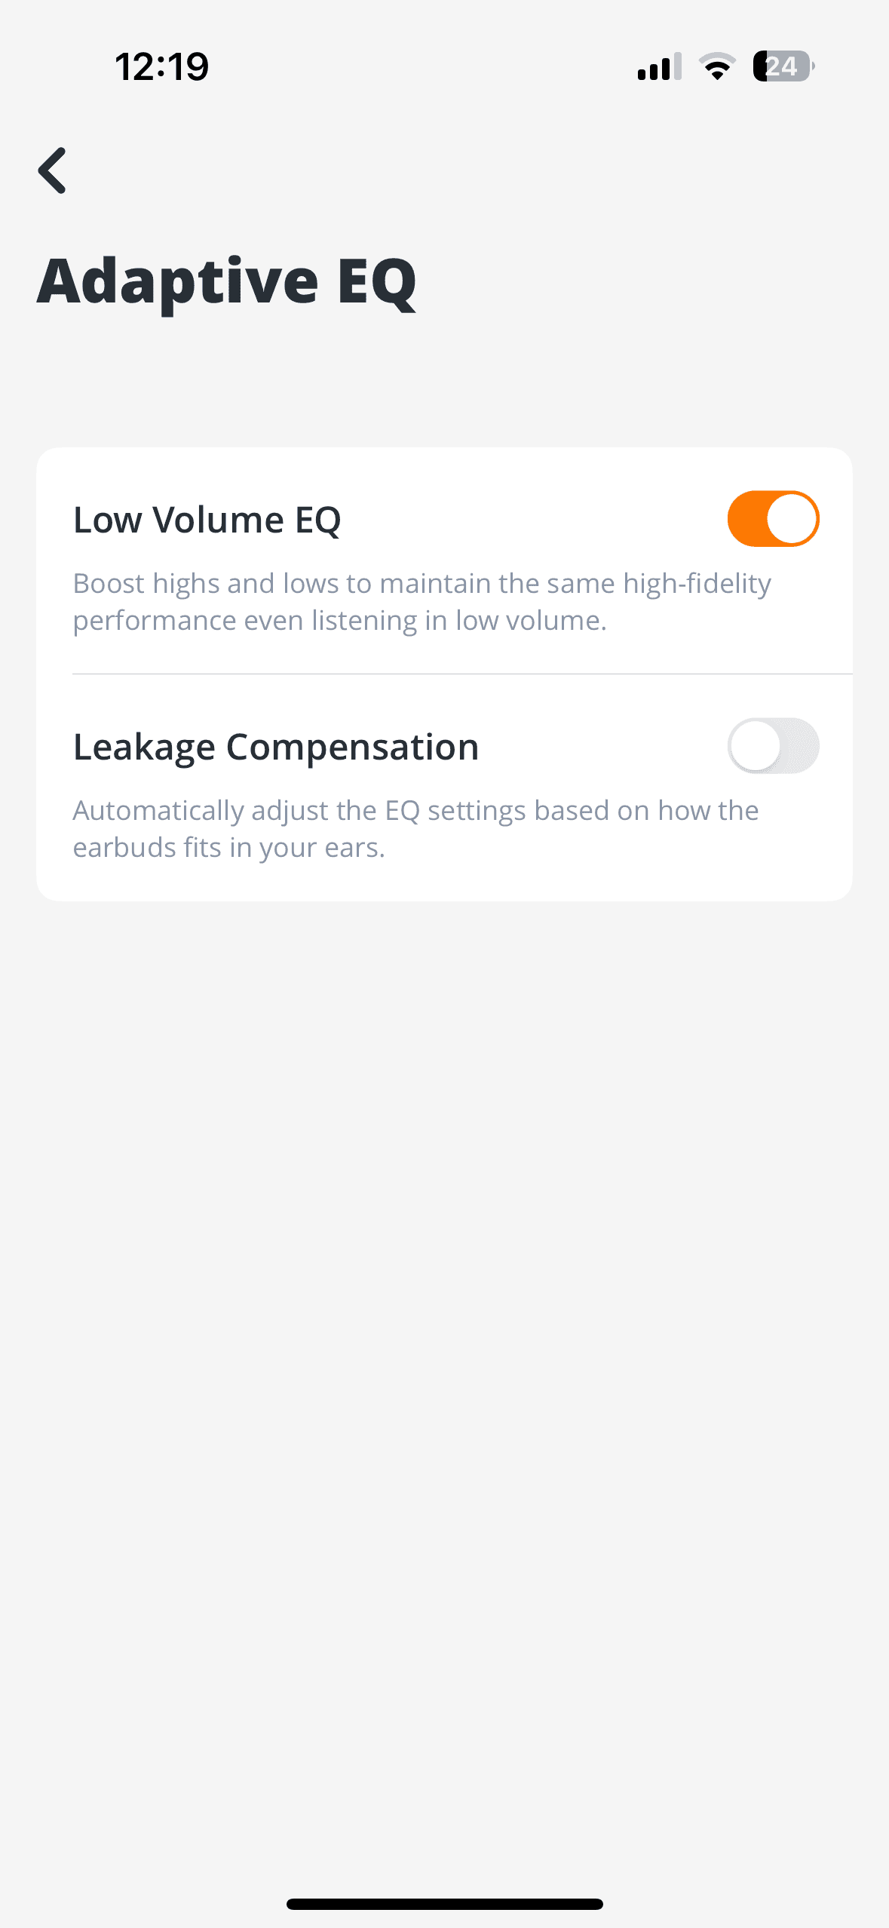Click the words "performance even listening in low volume"
Image resolution: width=889 pixels, height=1928 pixels.
(x=339, y=621)
